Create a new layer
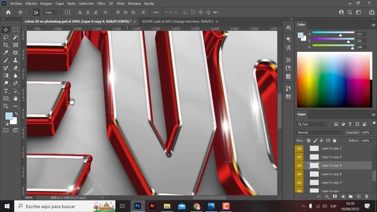 click(359, 196)
